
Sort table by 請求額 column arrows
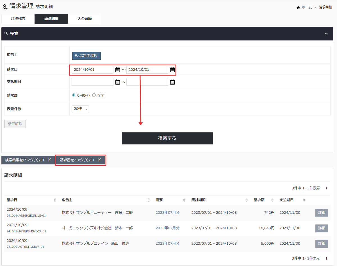tap(272, 200)
